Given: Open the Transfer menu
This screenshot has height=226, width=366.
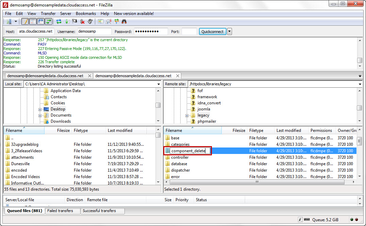Looking at the screenshot, I should pos(48,14).
